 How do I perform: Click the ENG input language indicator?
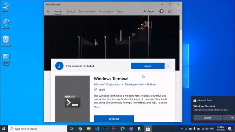click(x=212, y=129)
